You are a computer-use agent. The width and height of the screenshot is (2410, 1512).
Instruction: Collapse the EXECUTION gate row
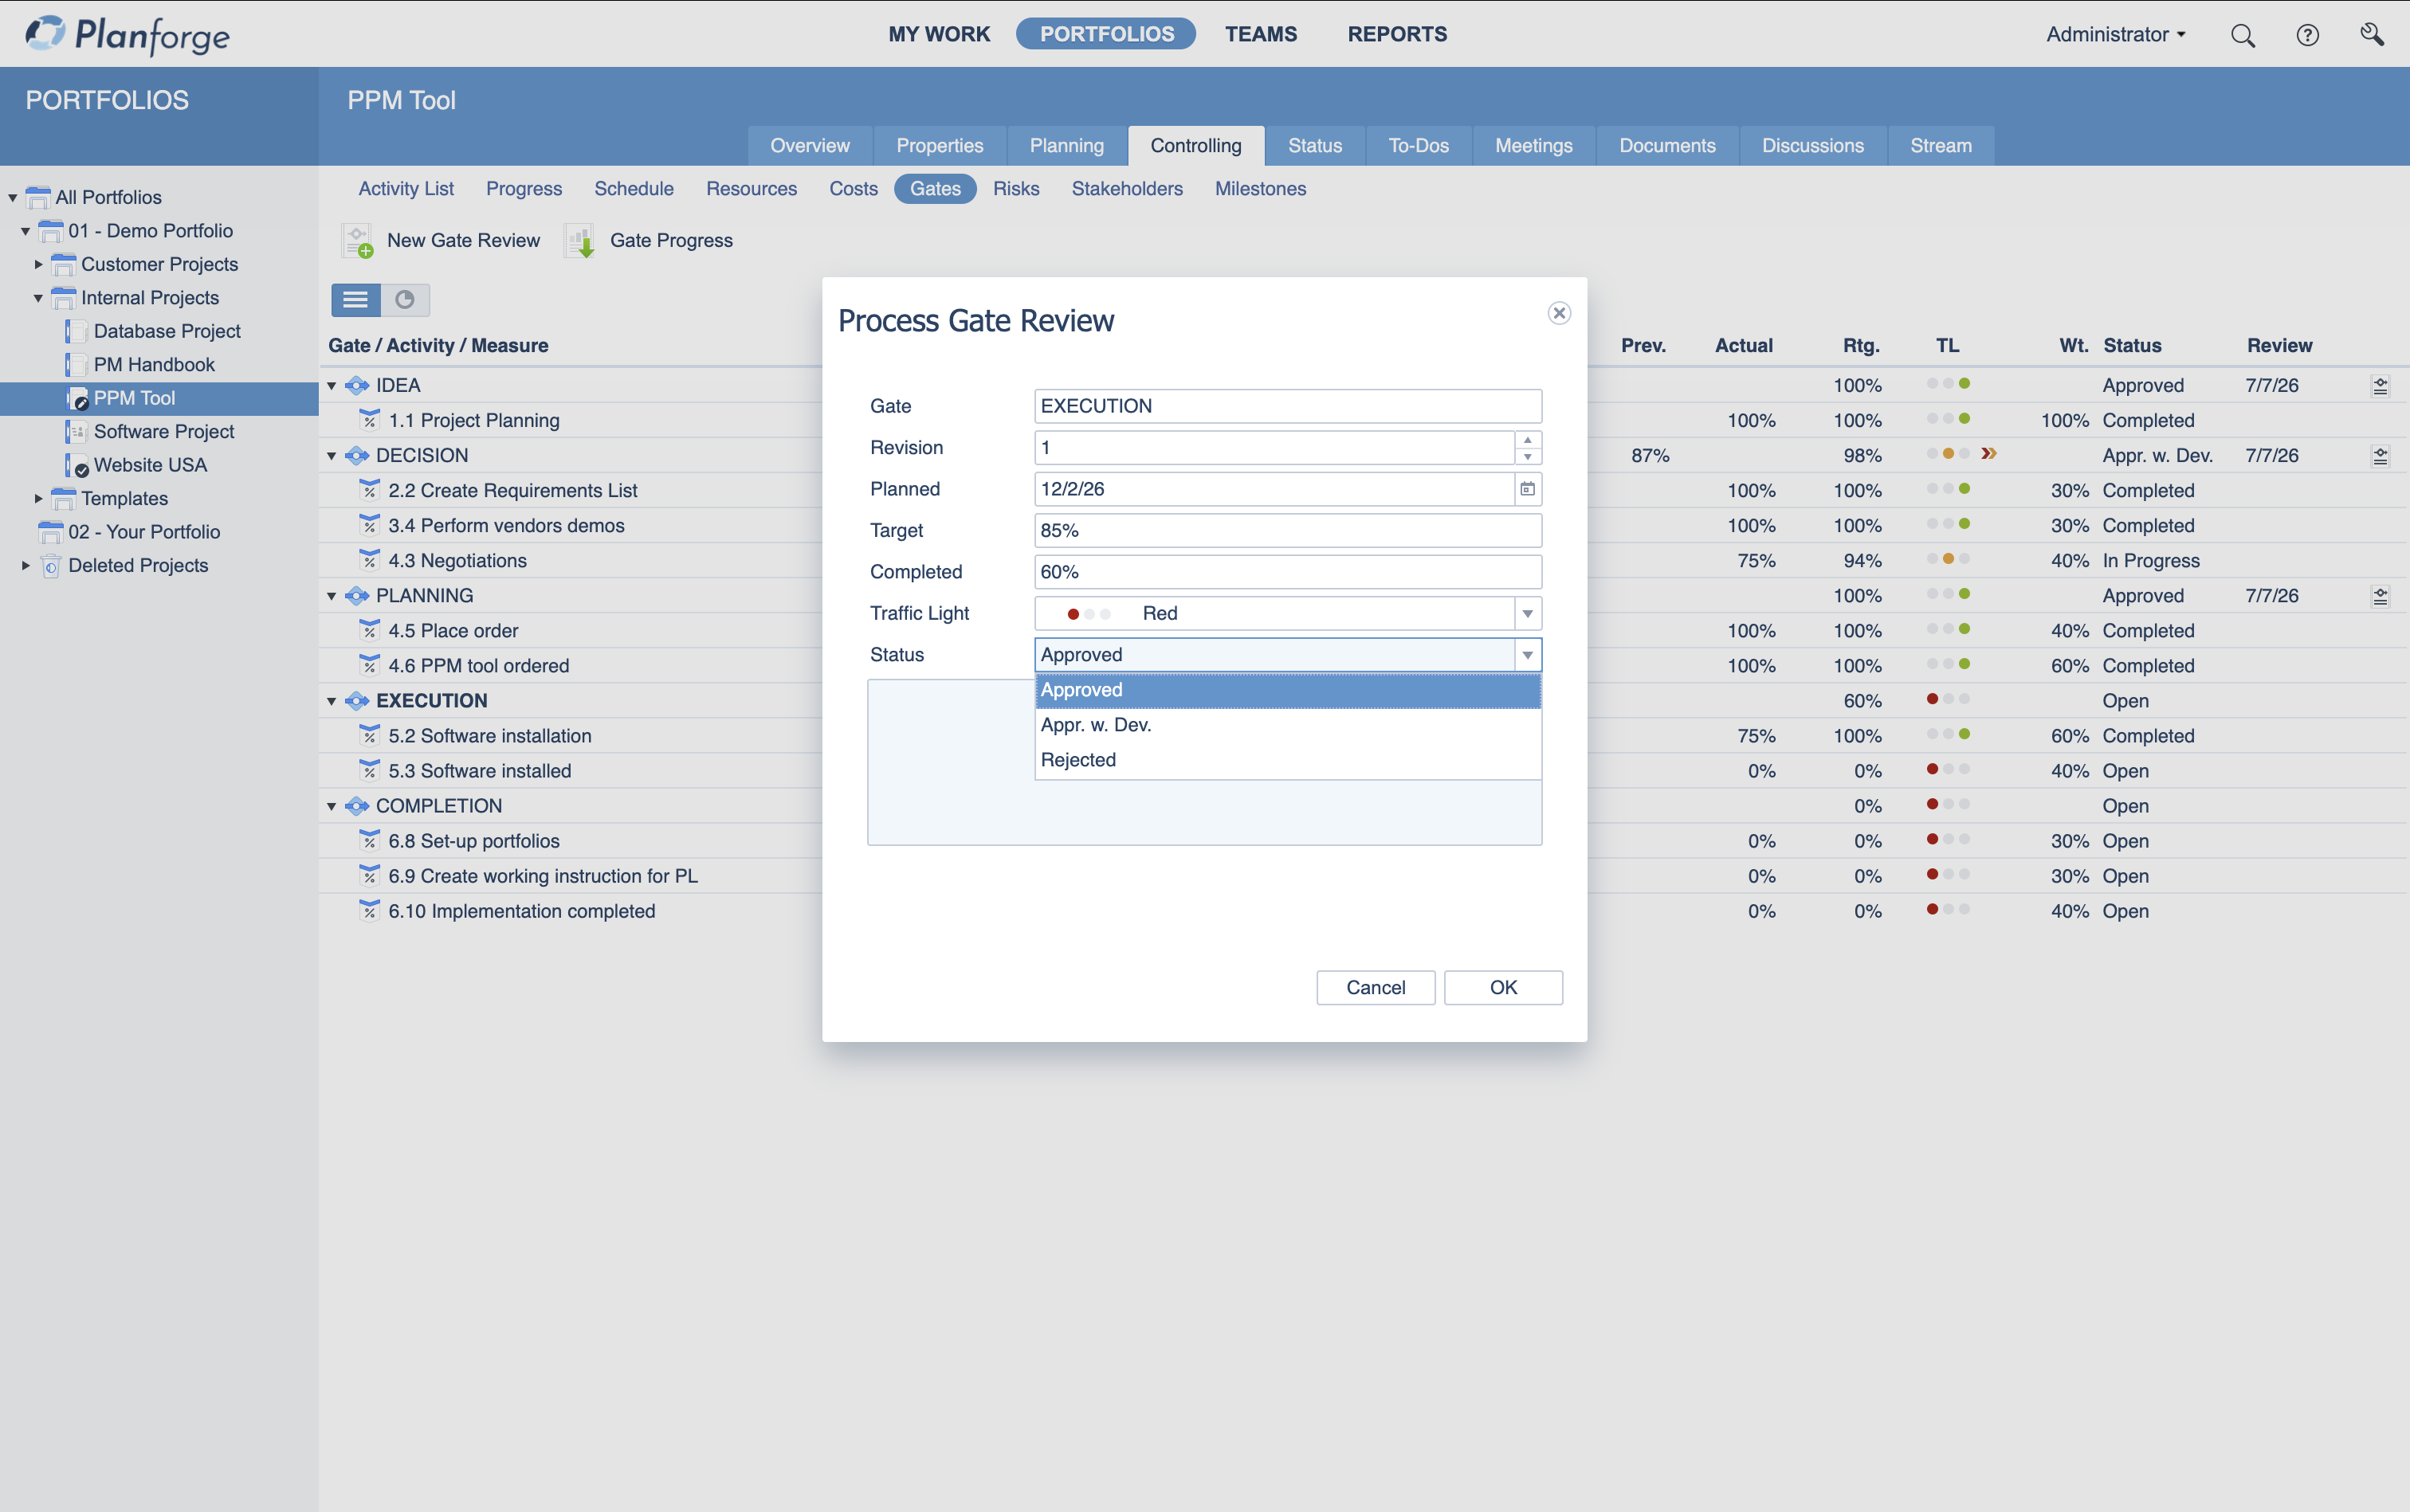332,701
